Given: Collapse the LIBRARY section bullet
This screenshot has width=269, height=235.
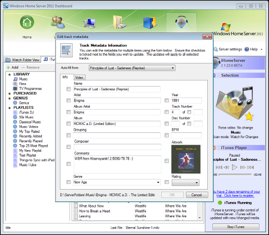Looking at the screenshot, I should coord(10,74).
